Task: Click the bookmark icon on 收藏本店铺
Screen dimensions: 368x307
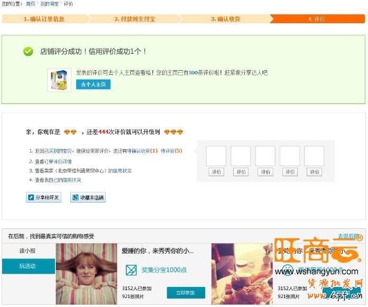Action: [75, 198]
